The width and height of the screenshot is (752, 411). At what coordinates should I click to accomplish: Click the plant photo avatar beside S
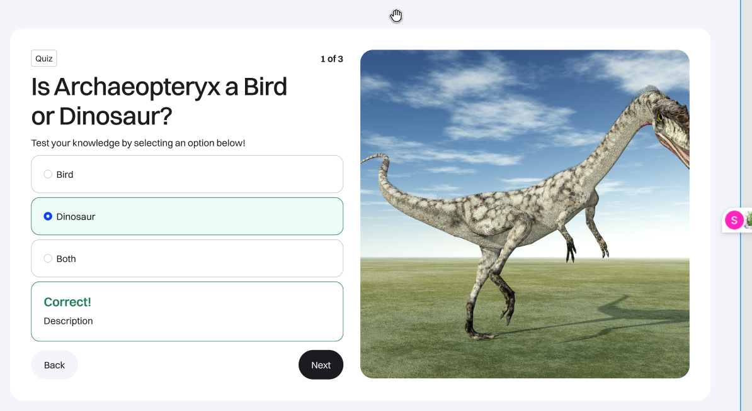pyautogui.click(x=748, y=221)
